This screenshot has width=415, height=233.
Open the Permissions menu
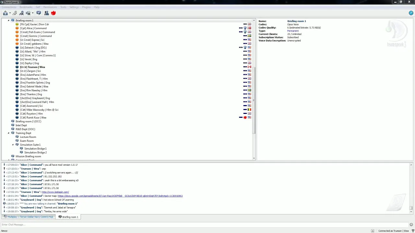click(x=50, y=7)
